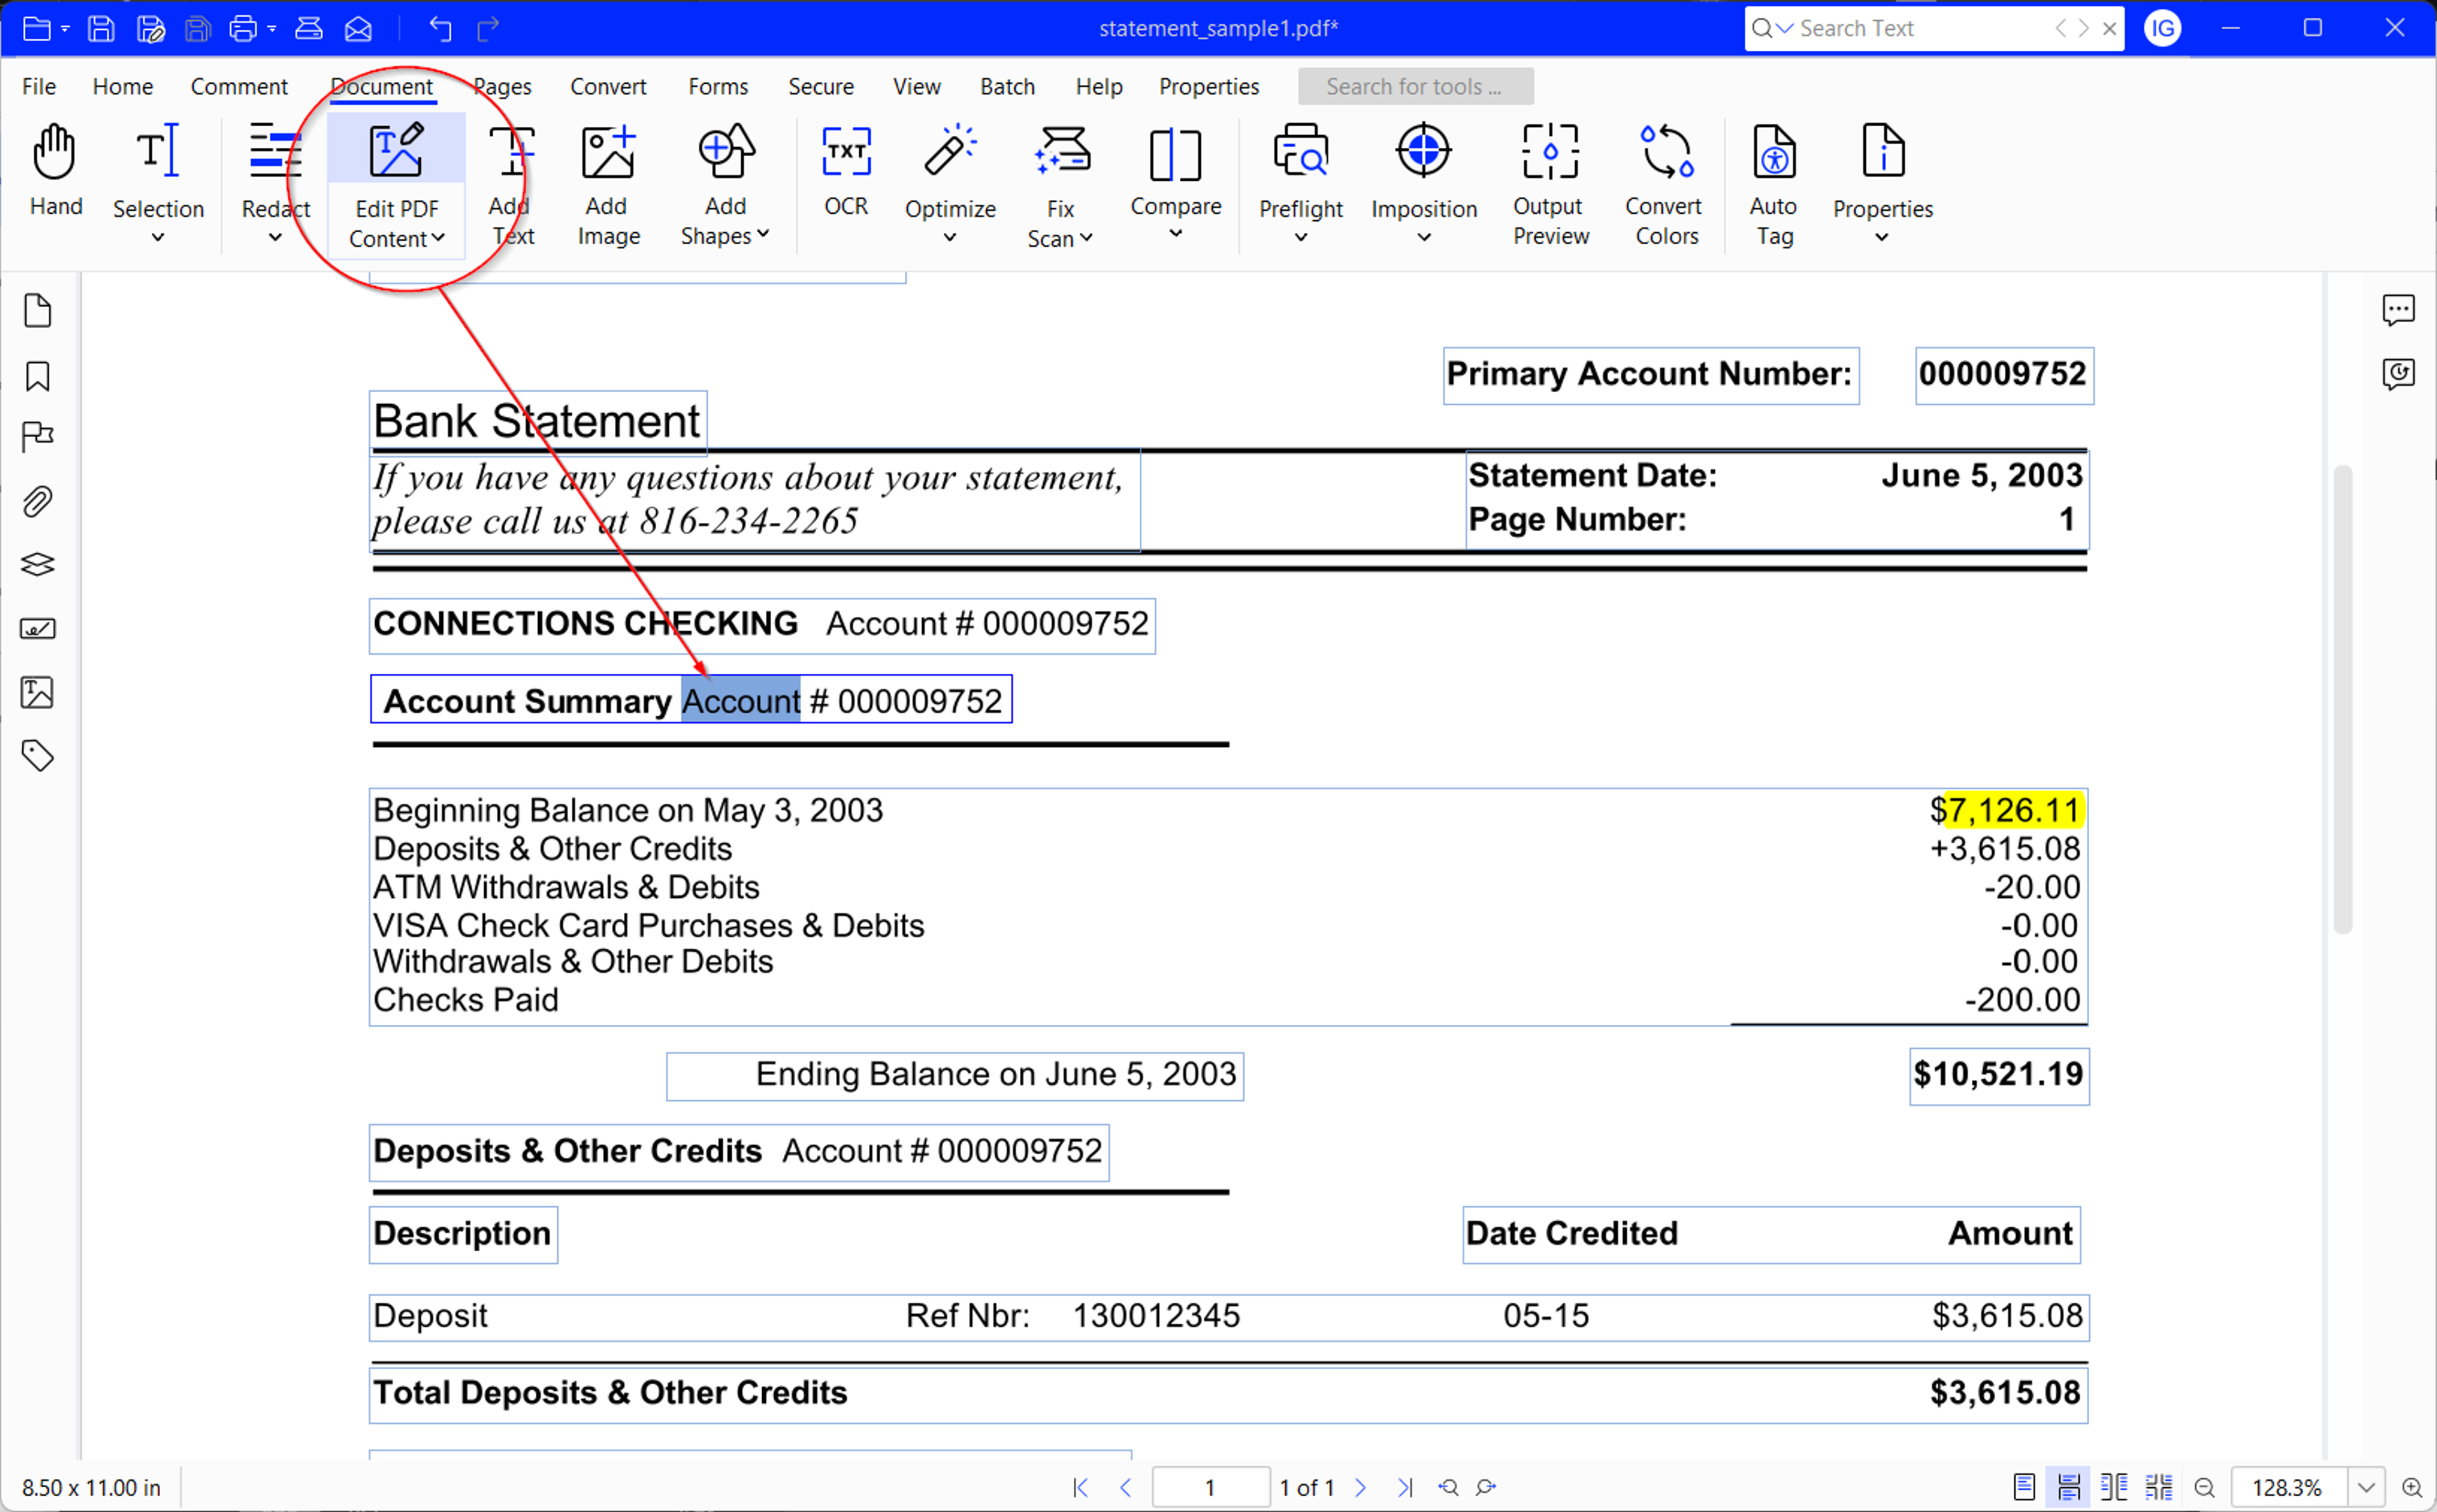Viewport: 2437px width, 1512px height.
Task: Clear the Search Text field
Action: [2109, 28]
